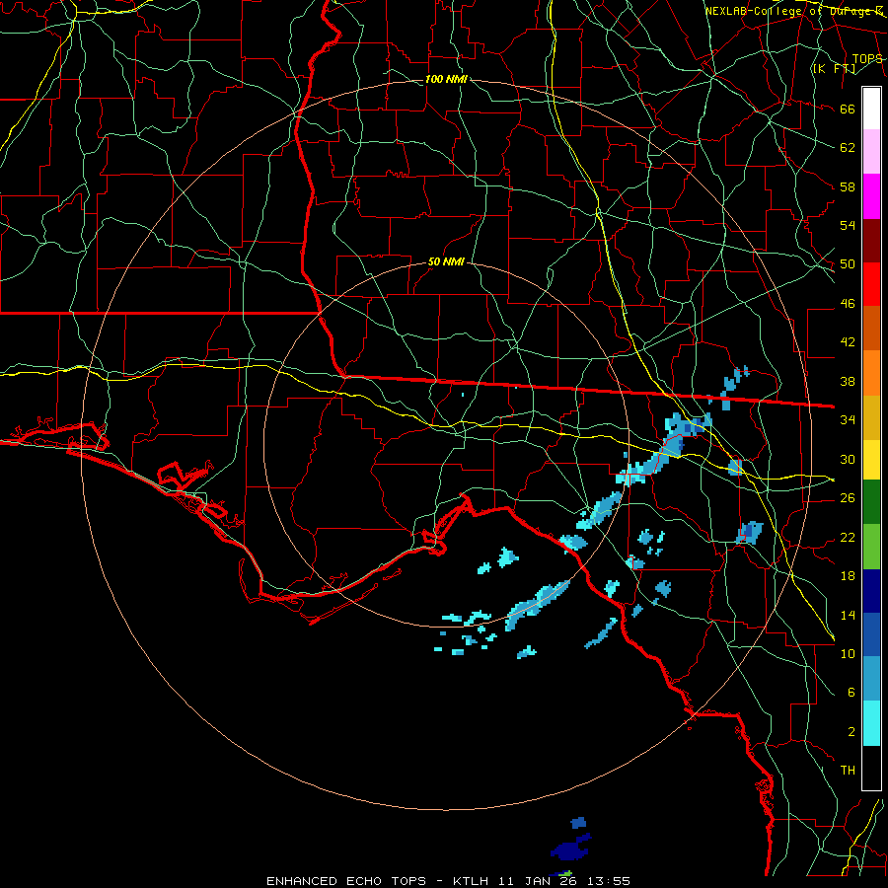
Task: Click the '6' legend value
Action: 851,693
